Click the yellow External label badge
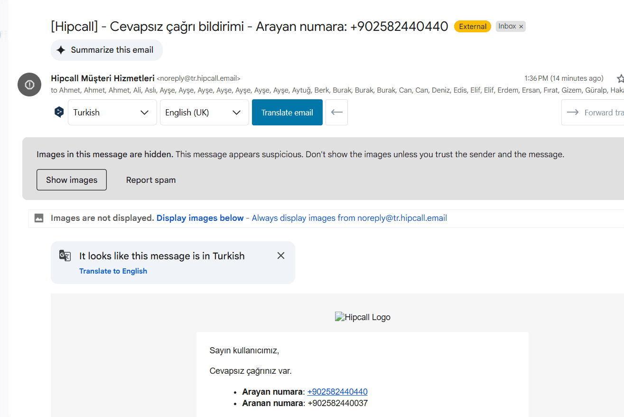The width and height of the screenshot is (624, 417). [x=472, y=27]
